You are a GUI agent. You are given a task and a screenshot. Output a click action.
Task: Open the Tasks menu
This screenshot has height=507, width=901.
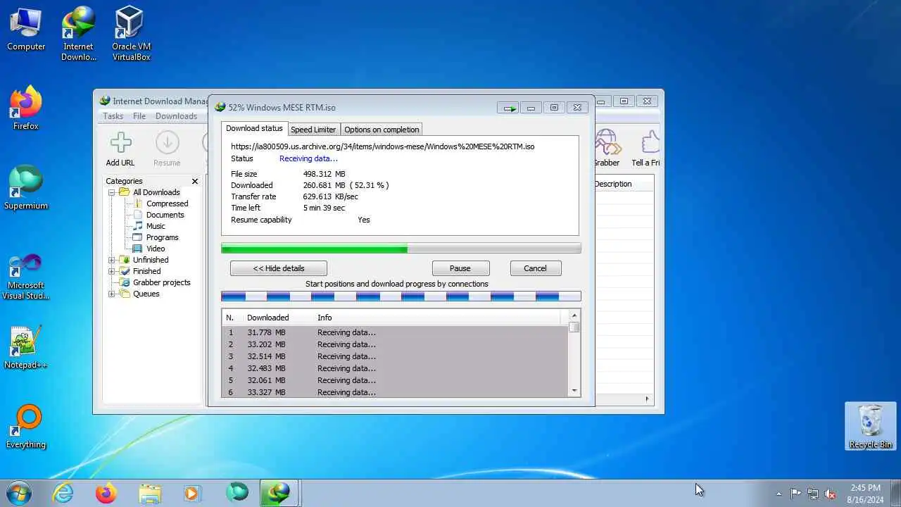click(x=113, y=116)
